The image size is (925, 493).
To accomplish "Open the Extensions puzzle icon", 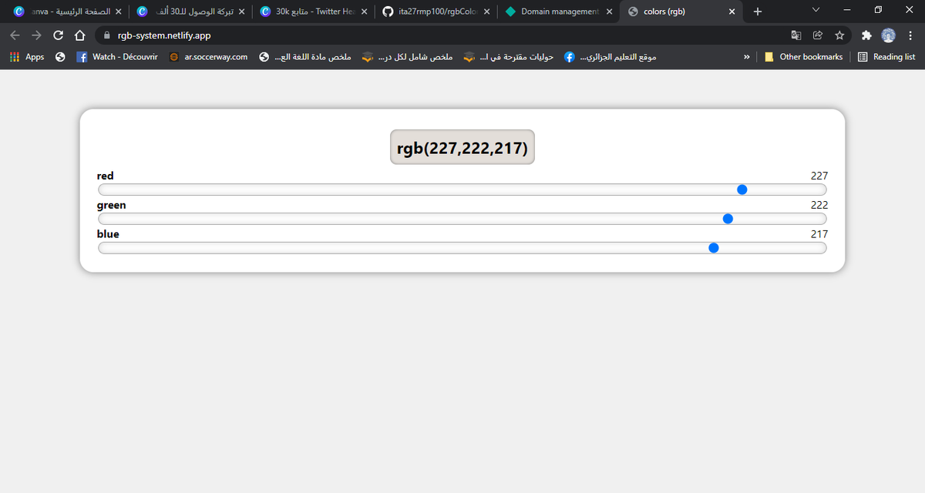I will click(866, 35).
